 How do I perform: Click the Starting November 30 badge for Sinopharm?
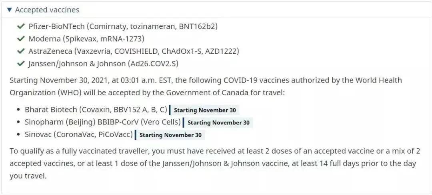[218, 122]
